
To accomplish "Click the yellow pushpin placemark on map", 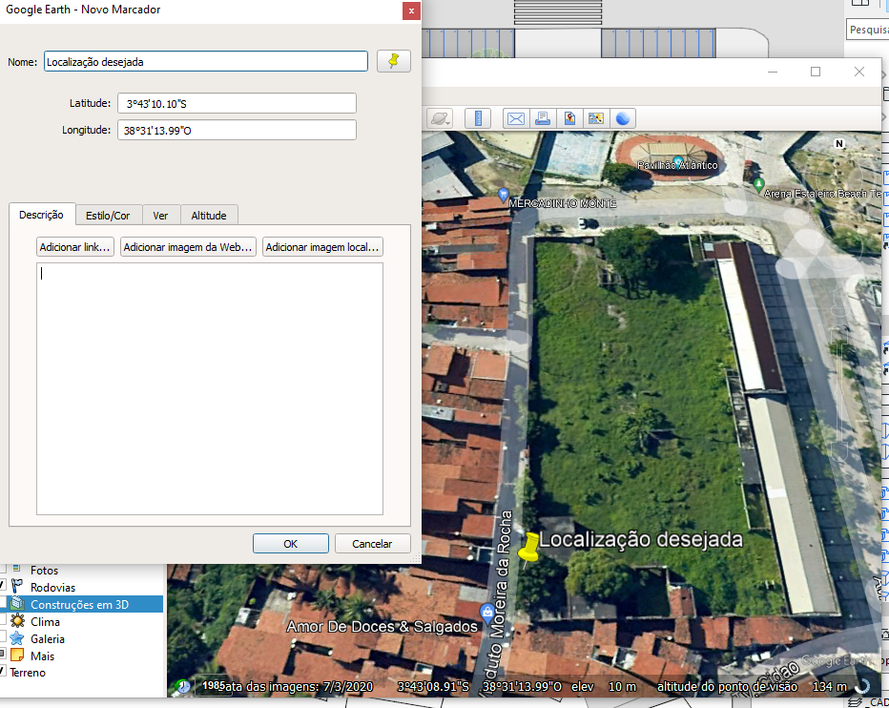I will coord(529,548).
